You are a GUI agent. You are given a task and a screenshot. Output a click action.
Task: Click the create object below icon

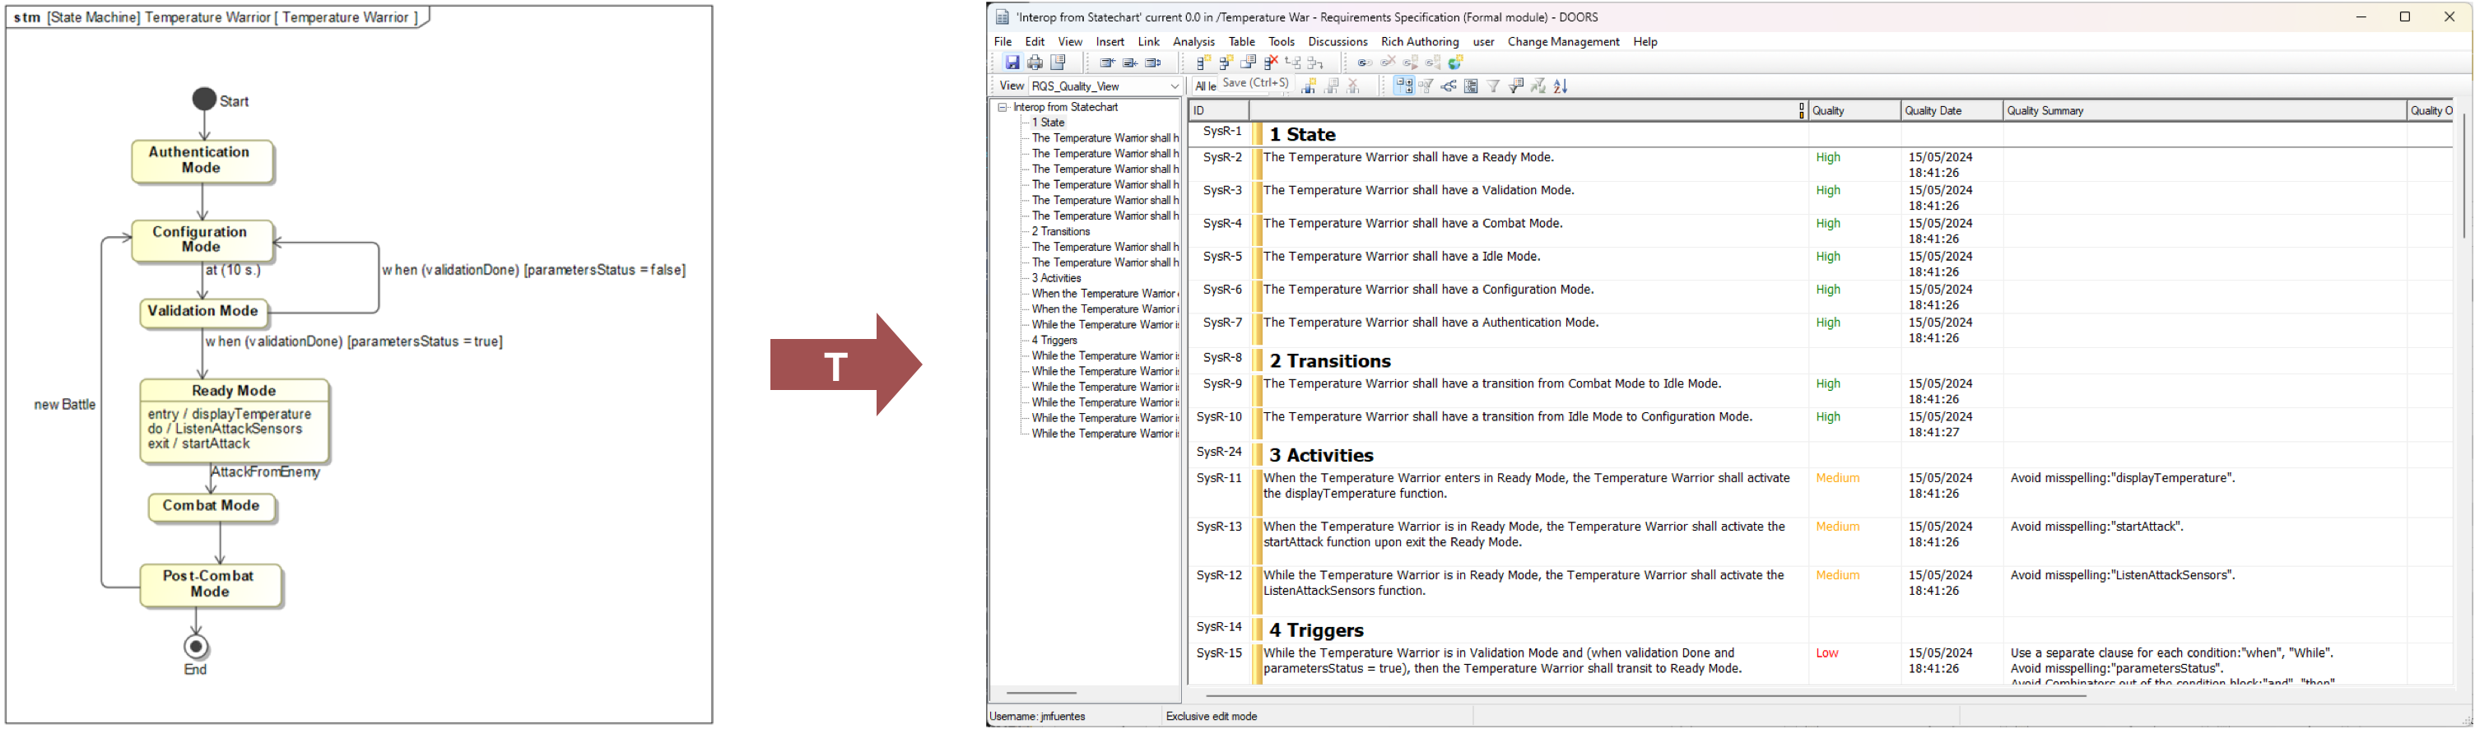pyautogui.click(x=1226, y=63)
